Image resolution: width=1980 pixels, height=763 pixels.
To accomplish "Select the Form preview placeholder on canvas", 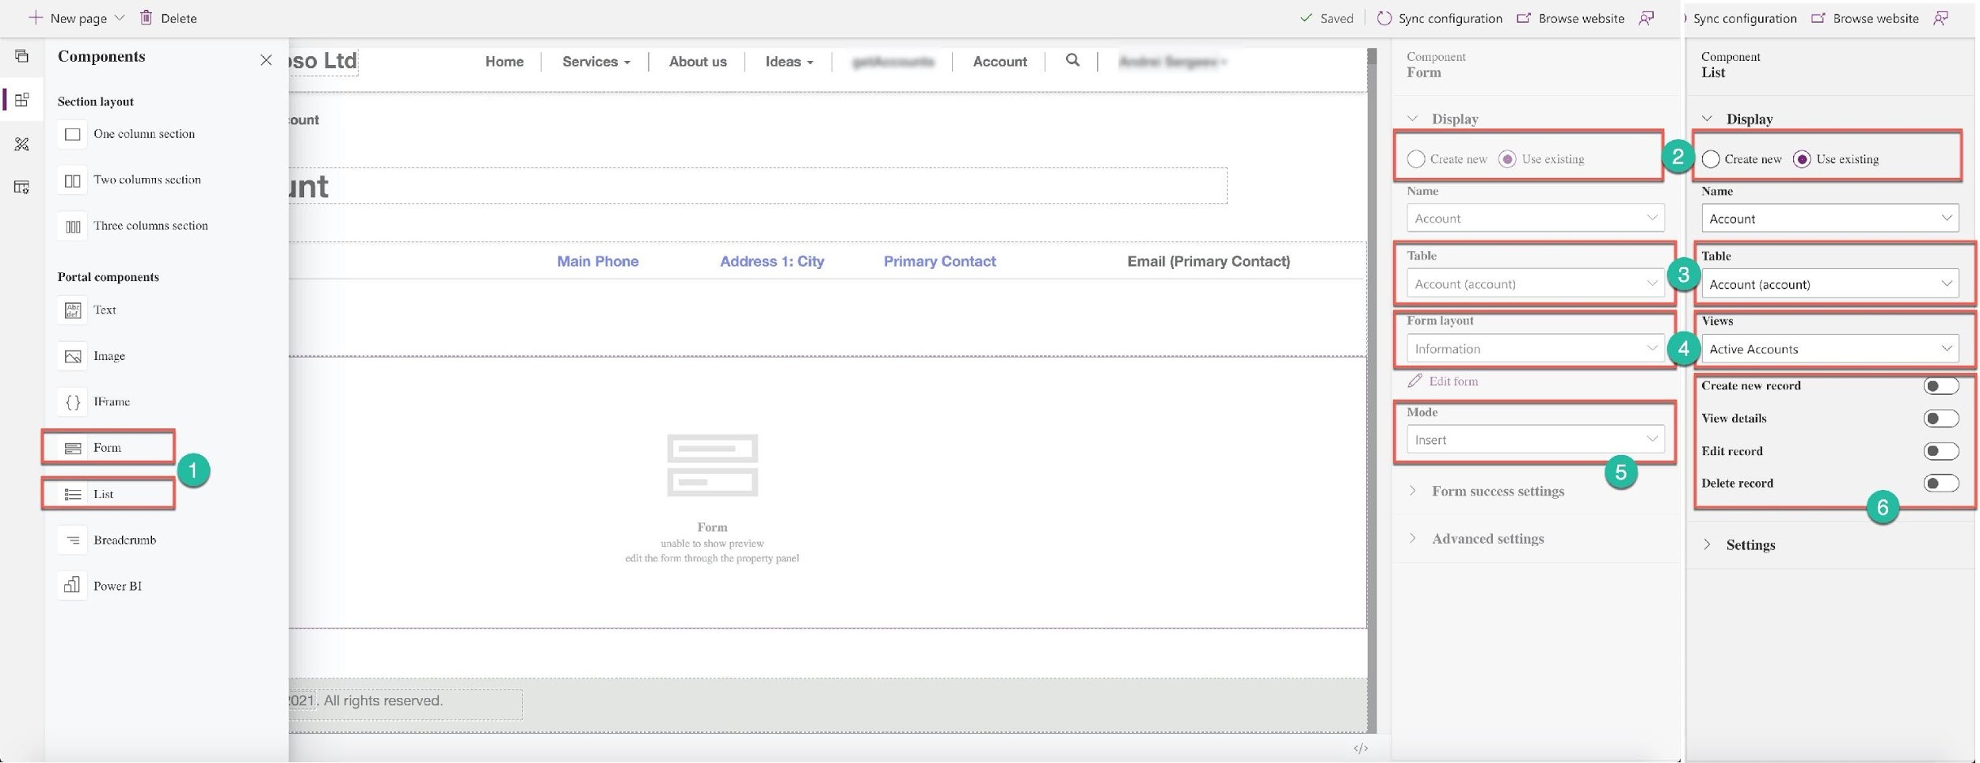I will coord(712,499).
